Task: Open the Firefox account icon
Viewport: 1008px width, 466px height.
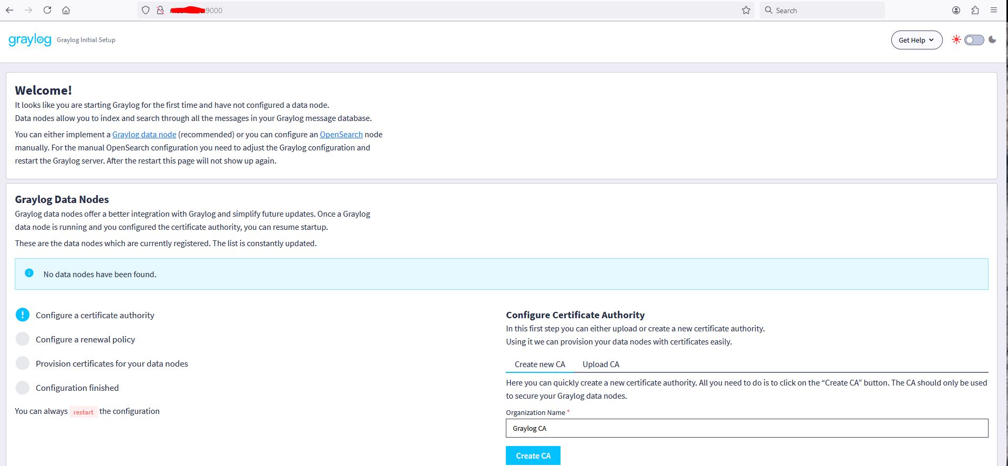Action: (956, 10)
